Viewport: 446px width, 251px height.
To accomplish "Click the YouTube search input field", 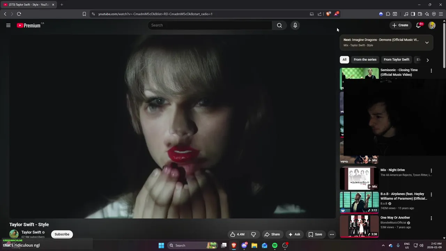I will (x=210, y=25).
